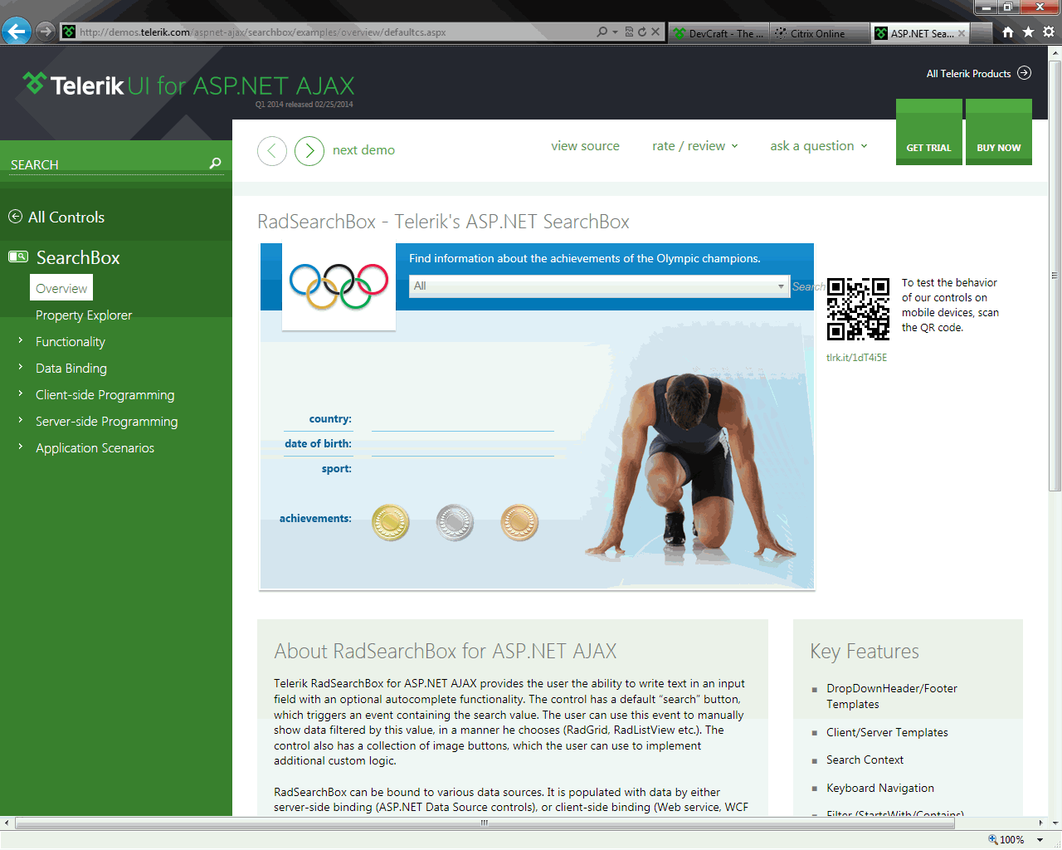Image resolution: width=1062 pixels, height=850 pixels.
Task: Open browser Tools gear icon
Action: click(x=1049, y=32)
